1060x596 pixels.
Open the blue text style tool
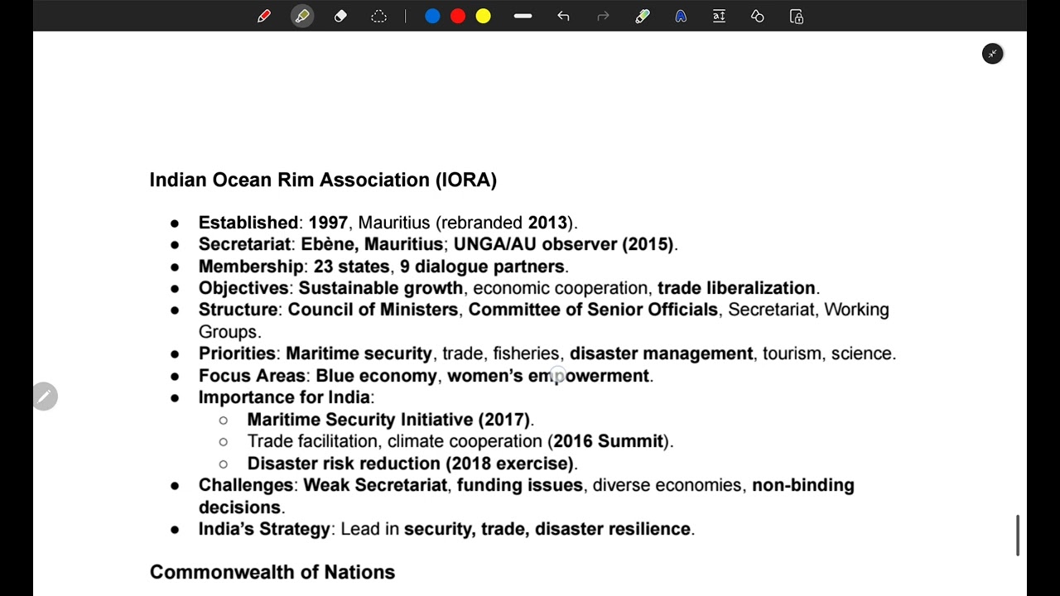pos(681,16)
